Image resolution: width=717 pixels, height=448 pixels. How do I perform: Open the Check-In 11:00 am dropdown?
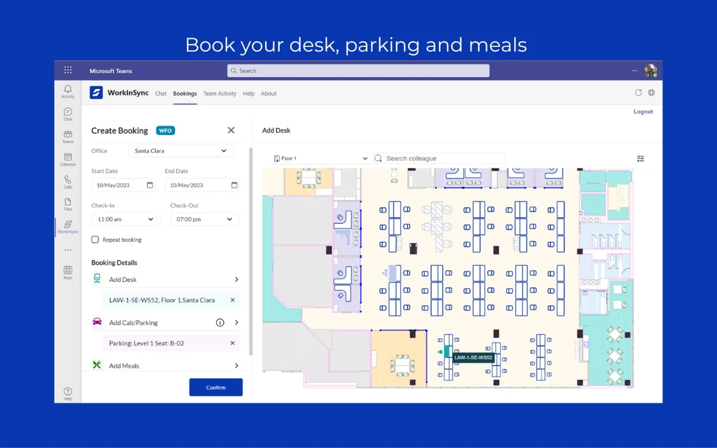(x=125, y=219)
